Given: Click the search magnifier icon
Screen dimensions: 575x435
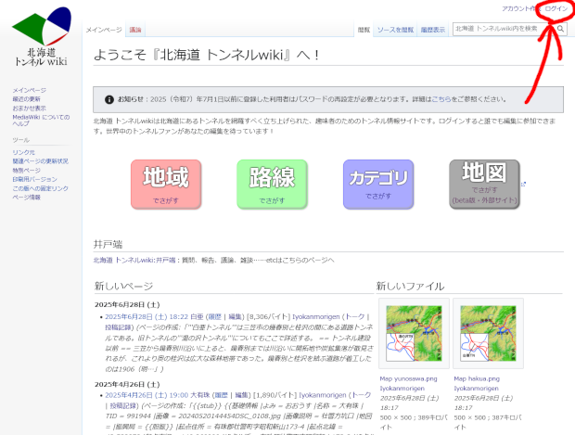Looking at the screenshot, I should point(560,29).
